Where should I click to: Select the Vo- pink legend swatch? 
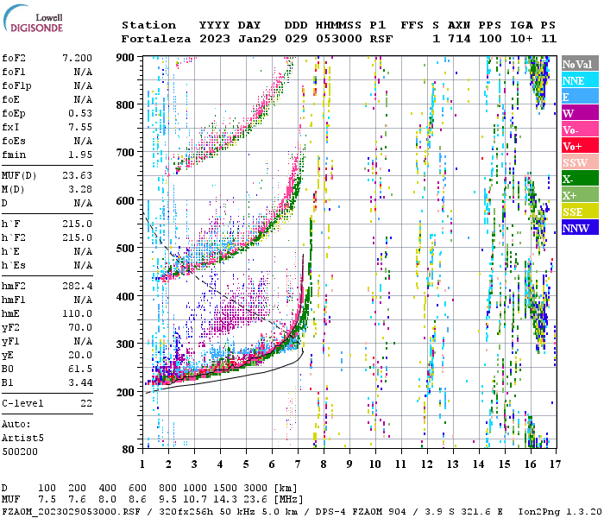click(x=580, y=129)
